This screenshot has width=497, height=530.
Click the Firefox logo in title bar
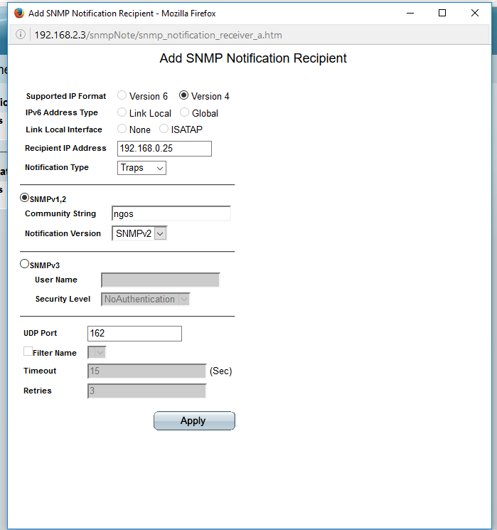click(18, 13)
